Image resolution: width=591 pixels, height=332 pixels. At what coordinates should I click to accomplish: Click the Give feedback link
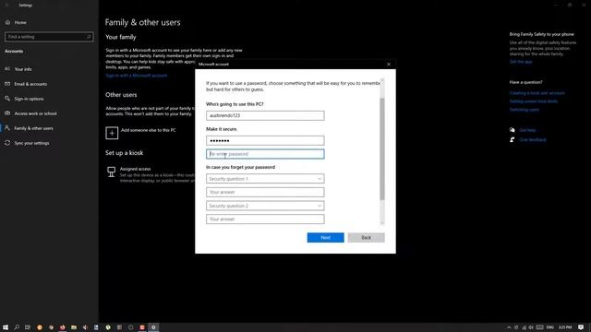tap(533, 139)
